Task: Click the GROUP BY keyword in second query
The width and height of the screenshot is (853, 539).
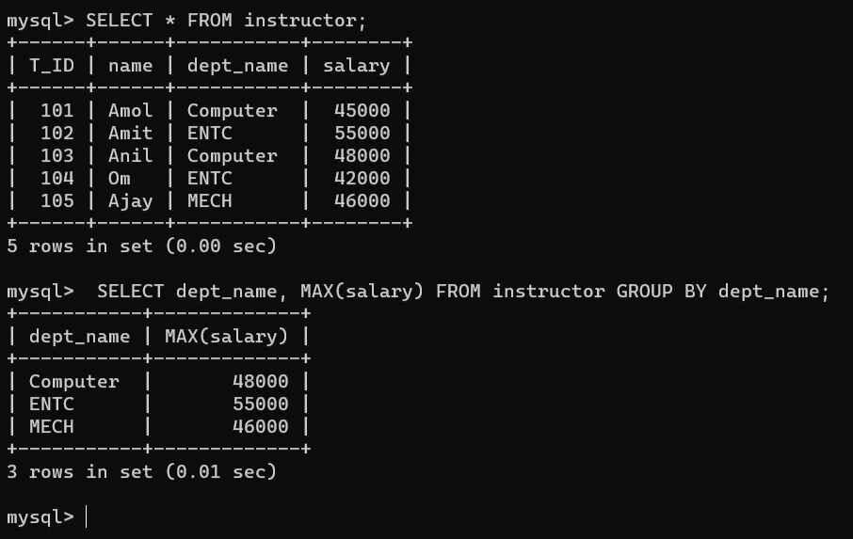Action: pyautogui.click(x=661, y=292)
